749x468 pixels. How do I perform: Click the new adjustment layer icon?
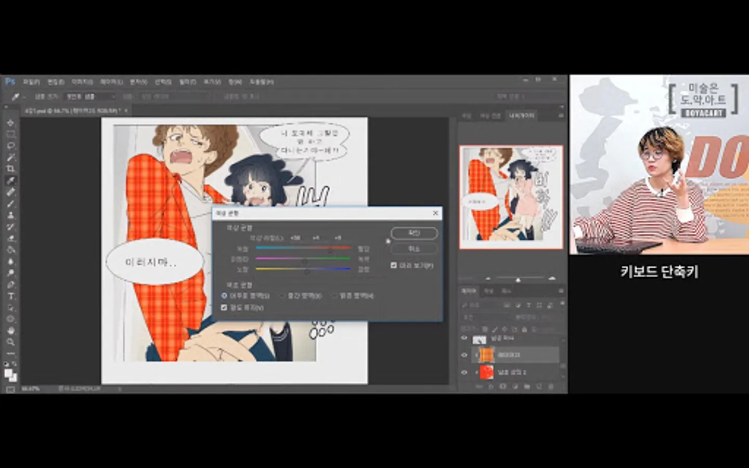(515, 386)
